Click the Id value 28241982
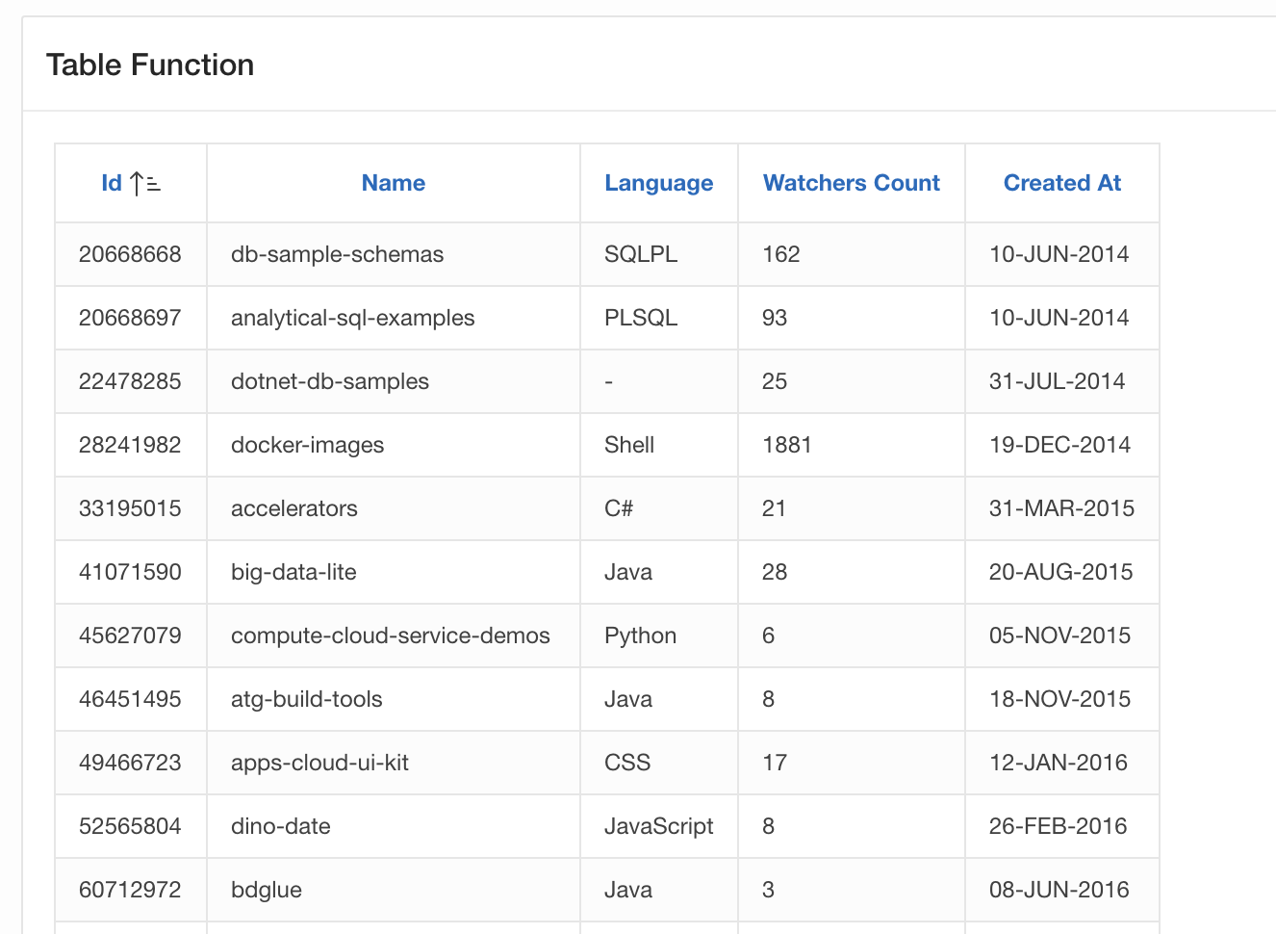 coord(130,445)
